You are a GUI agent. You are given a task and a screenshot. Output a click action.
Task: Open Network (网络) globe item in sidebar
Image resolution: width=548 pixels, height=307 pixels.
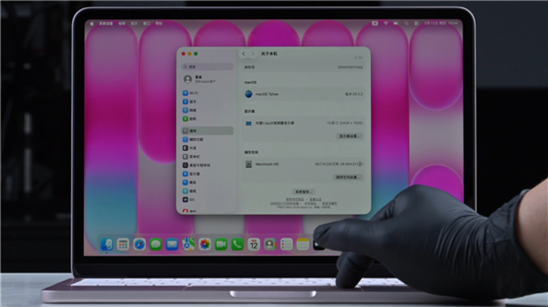(207, 110)
